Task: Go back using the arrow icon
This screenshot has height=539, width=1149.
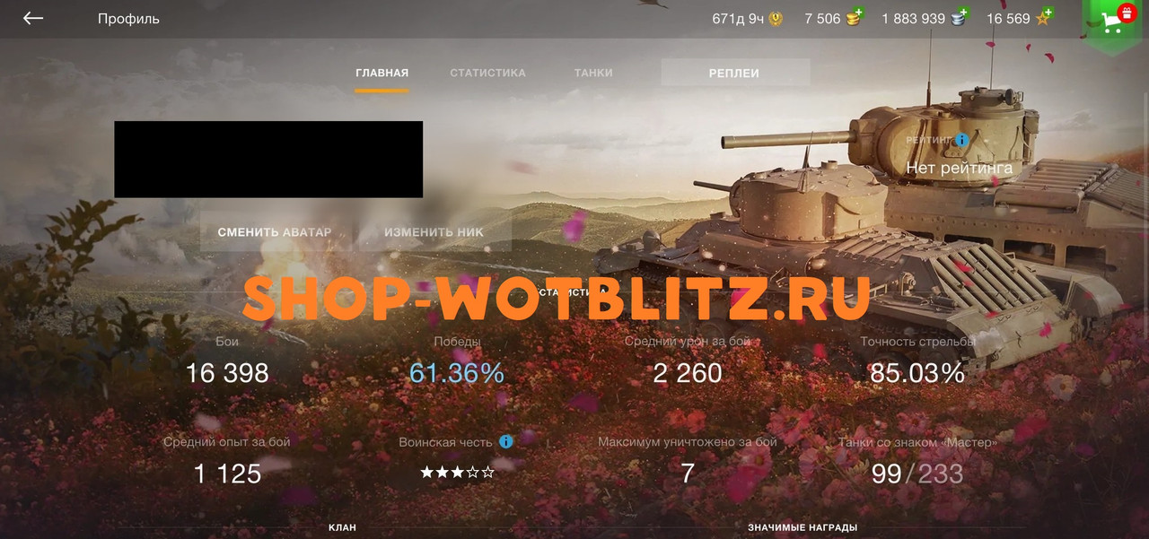Action: [33, 18]
